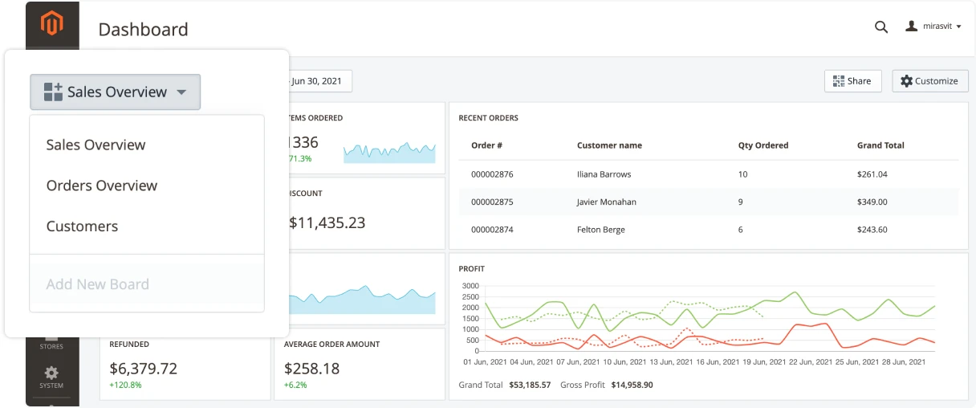Screen dimensions: 976x408
Task: Select Sales Overview from board list
Action: point(96,145)
